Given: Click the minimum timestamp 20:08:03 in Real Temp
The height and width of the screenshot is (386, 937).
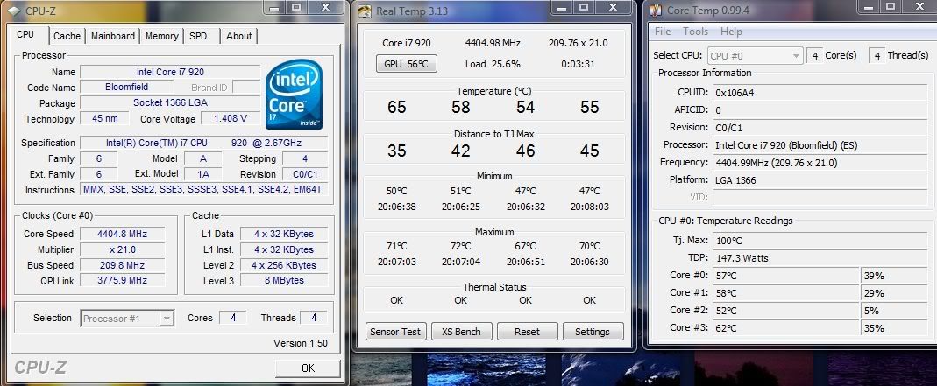Looking at the screenshot, I should [589, 207].
